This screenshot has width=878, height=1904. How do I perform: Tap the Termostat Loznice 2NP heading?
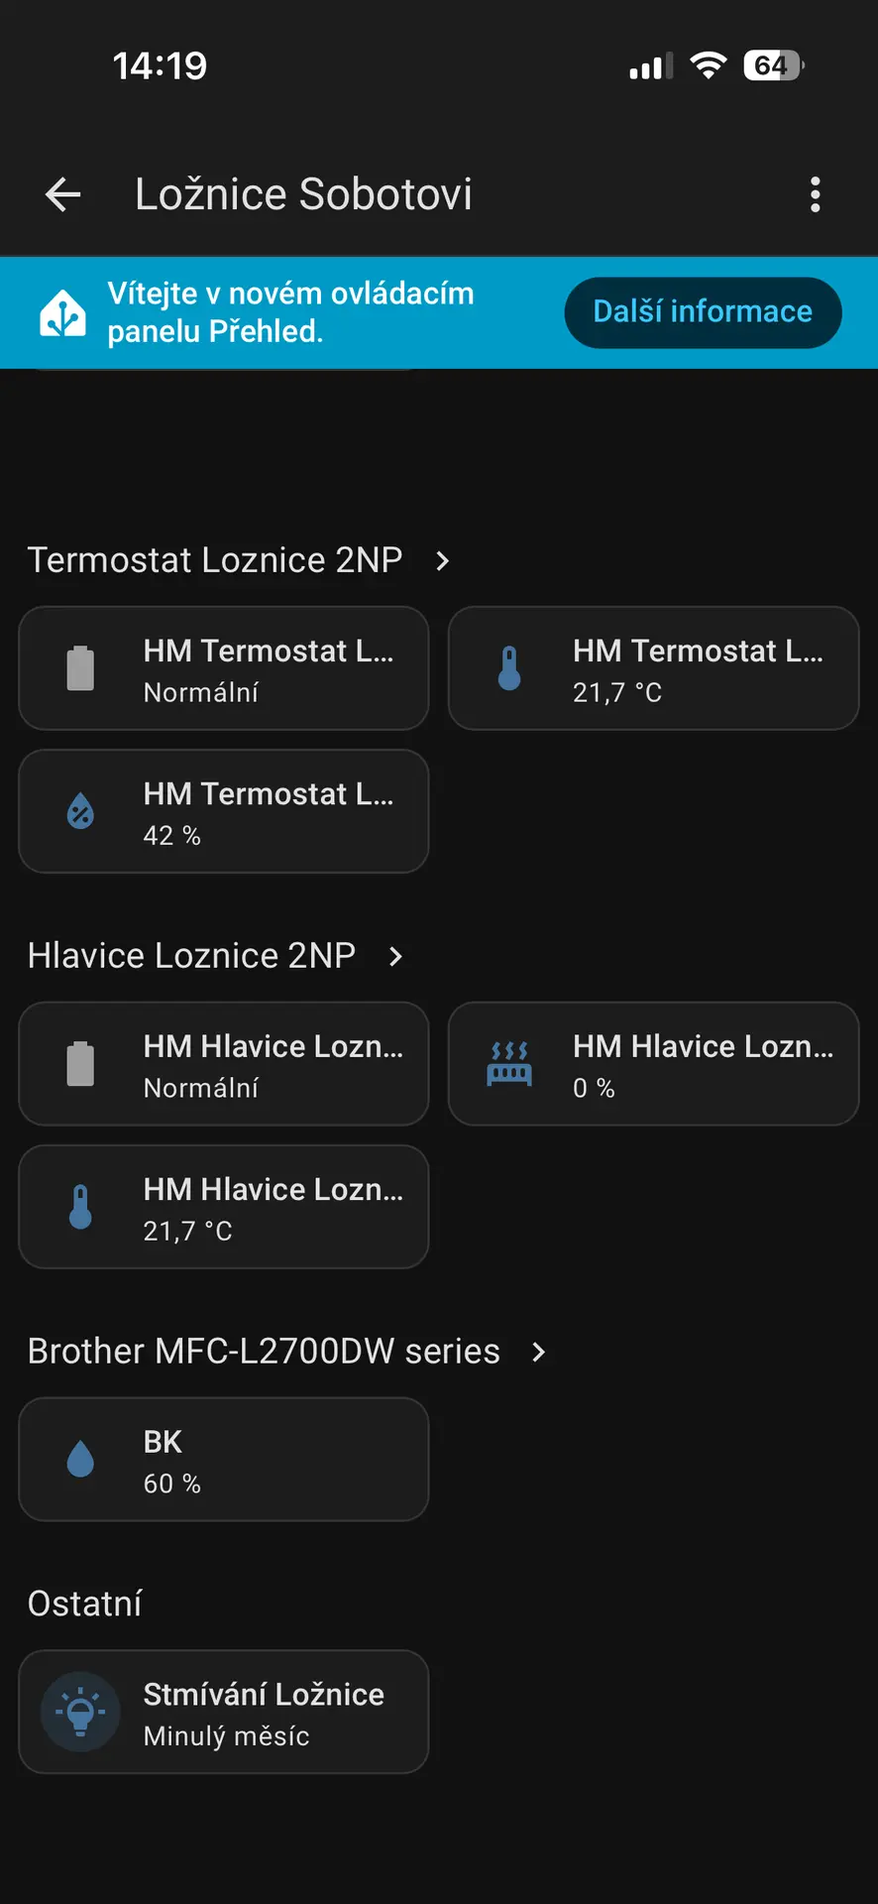coord(214,560)
